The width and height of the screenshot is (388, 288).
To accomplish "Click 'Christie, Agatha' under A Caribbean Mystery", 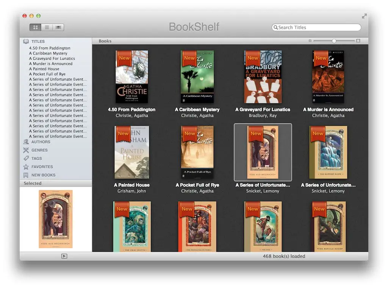I will tap(197, 116).
